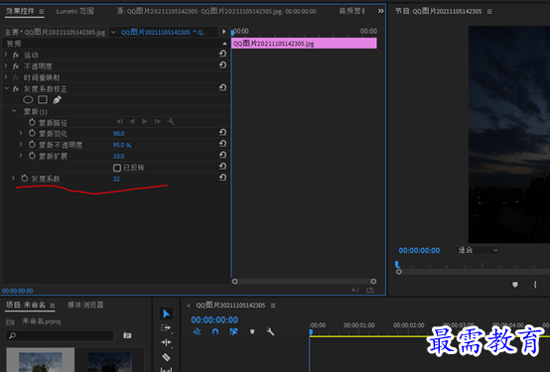Toggle animation stopwatch for 蒙版路径
Image resolution: width=550 pixels, height=372 pixels.
32,122
